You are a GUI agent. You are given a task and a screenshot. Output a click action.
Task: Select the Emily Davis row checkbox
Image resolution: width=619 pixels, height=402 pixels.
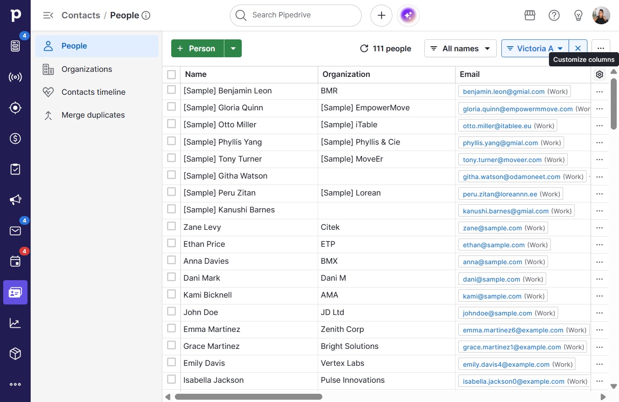tap(171, 362)
